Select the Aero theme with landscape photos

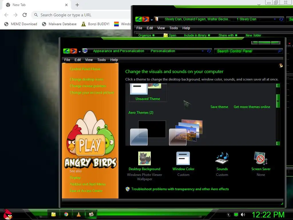186,132
